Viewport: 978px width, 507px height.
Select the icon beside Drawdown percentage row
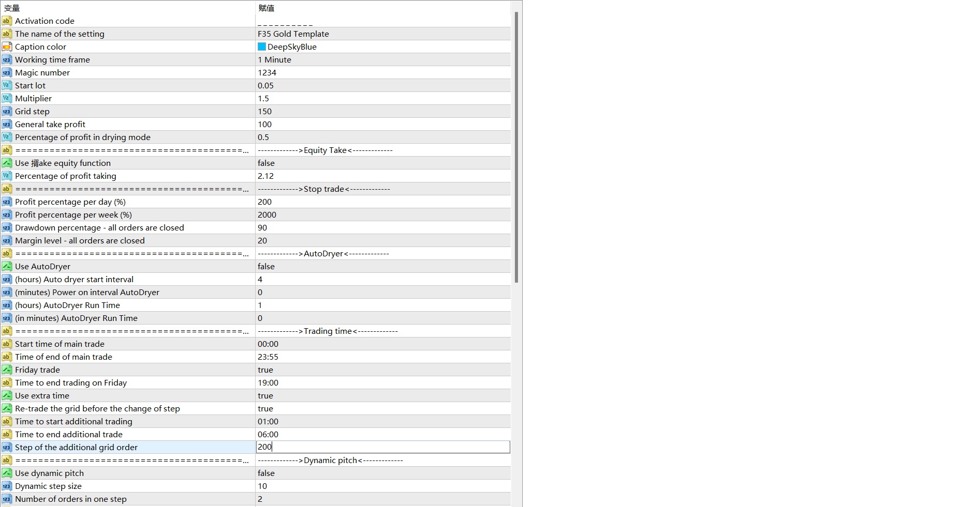(x=7, y=227)
